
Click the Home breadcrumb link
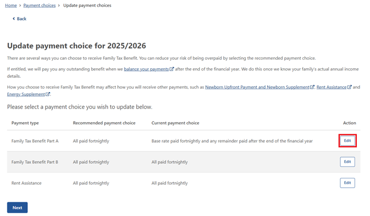pyautogui.click(x=11, y=6)
